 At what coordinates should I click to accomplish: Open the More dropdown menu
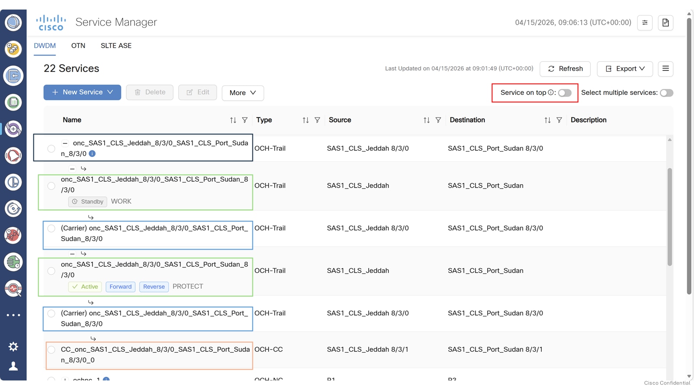click(242, 93)
